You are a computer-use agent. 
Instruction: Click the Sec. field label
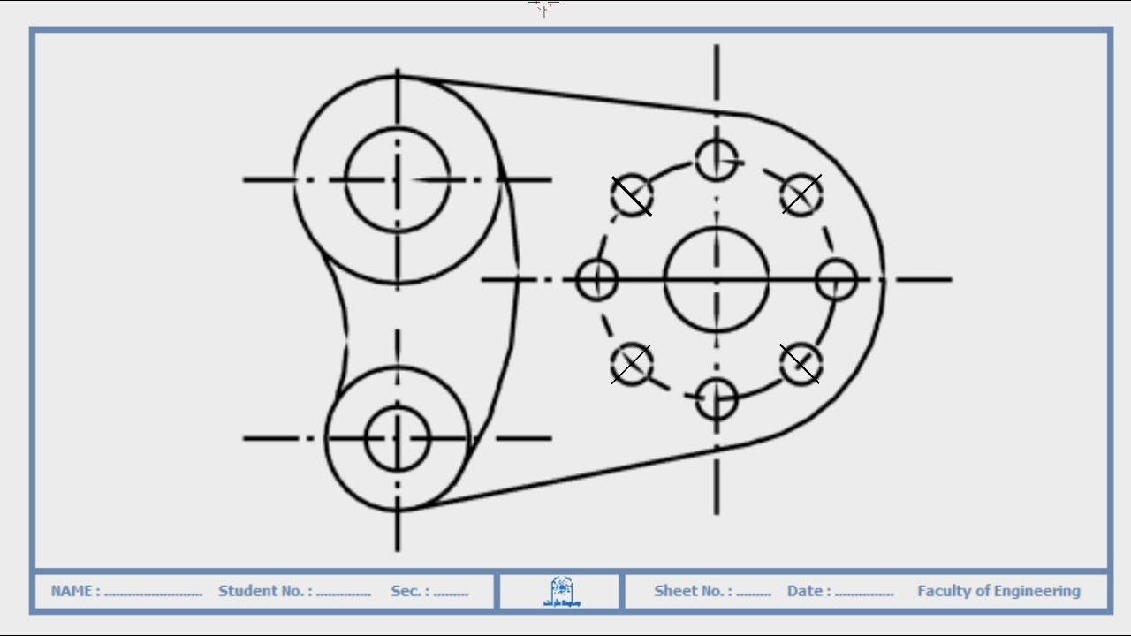pyautogui.click(x=410, y=592)
